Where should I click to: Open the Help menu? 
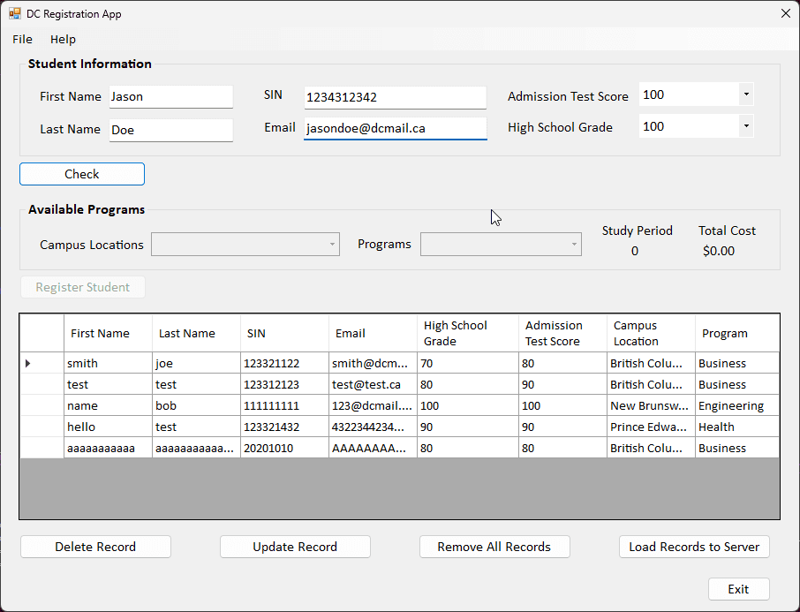[x=63, y=39]
